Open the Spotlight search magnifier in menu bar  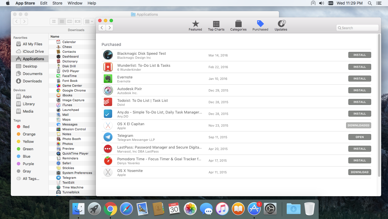click(370, 3)
